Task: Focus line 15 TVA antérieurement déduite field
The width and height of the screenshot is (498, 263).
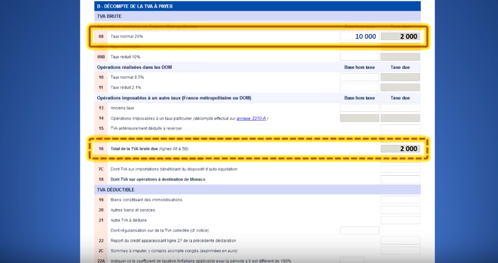Action: 400,128
